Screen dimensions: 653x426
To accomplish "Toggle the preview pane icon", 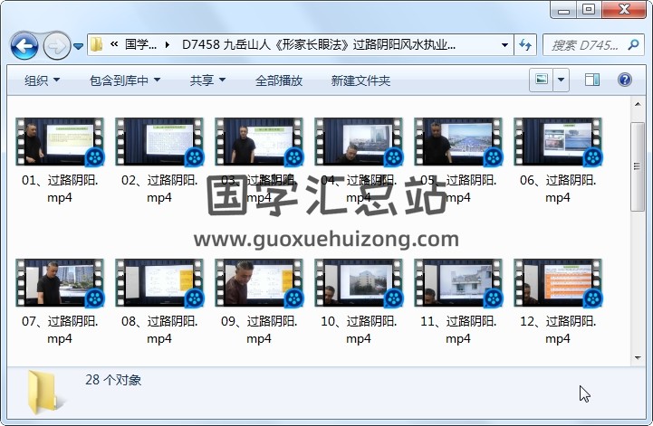I will pyautogui.click(x=592, y=80).
